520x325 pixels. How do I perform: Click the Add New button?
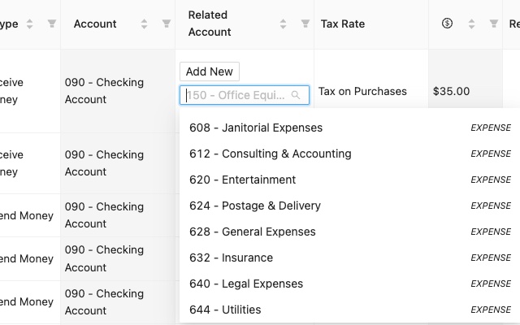(x=210, y=71)
